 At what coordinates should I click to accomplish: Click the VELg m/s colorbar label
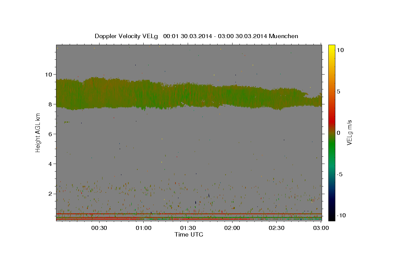[349, 132]
